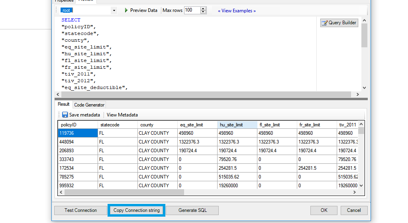408x223 pixels.
Task: Open the root_ node dropdown arrow
Action: (x=114, y=10)
